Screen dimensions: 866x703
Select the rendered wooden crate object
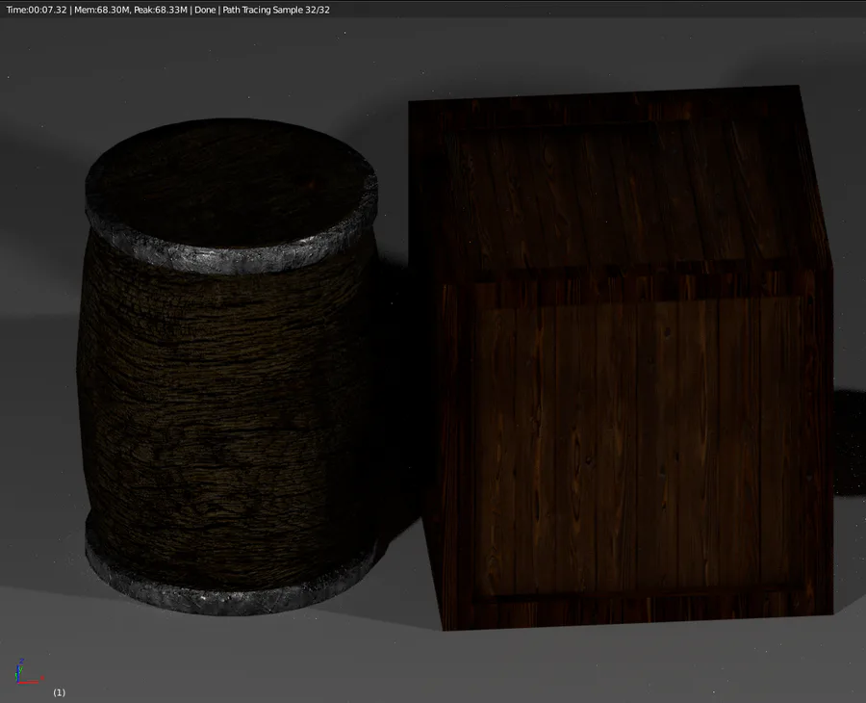pos(622,358)
